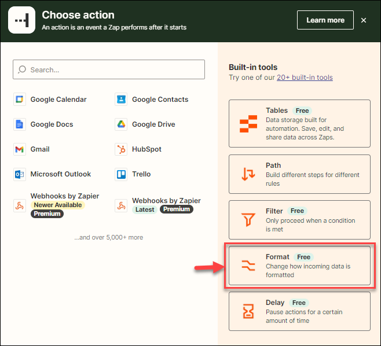Click the Microsoft Outlook icon
381x346 pixels.
[20, 174]
